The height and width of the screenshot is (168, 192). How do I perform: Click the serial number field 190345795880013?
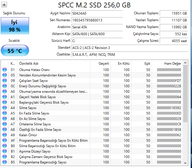coord(97,20)
